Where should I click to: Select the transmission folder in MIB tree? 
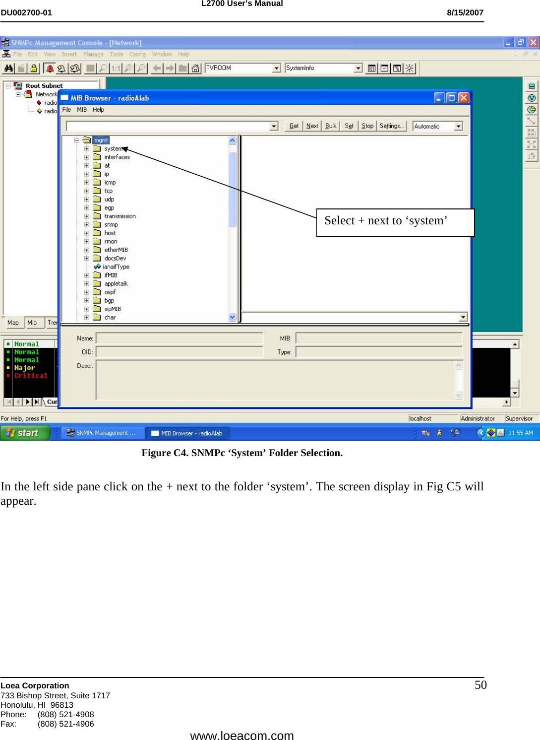pyautogui.click(x=120, y=216)
